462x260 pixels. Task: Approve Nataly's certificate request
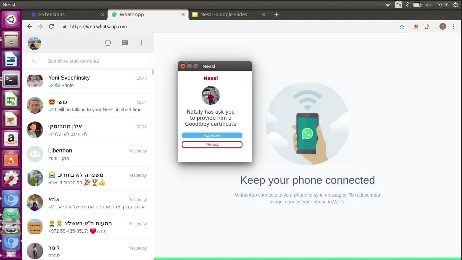pyautogui.click(x=212, y=136)
